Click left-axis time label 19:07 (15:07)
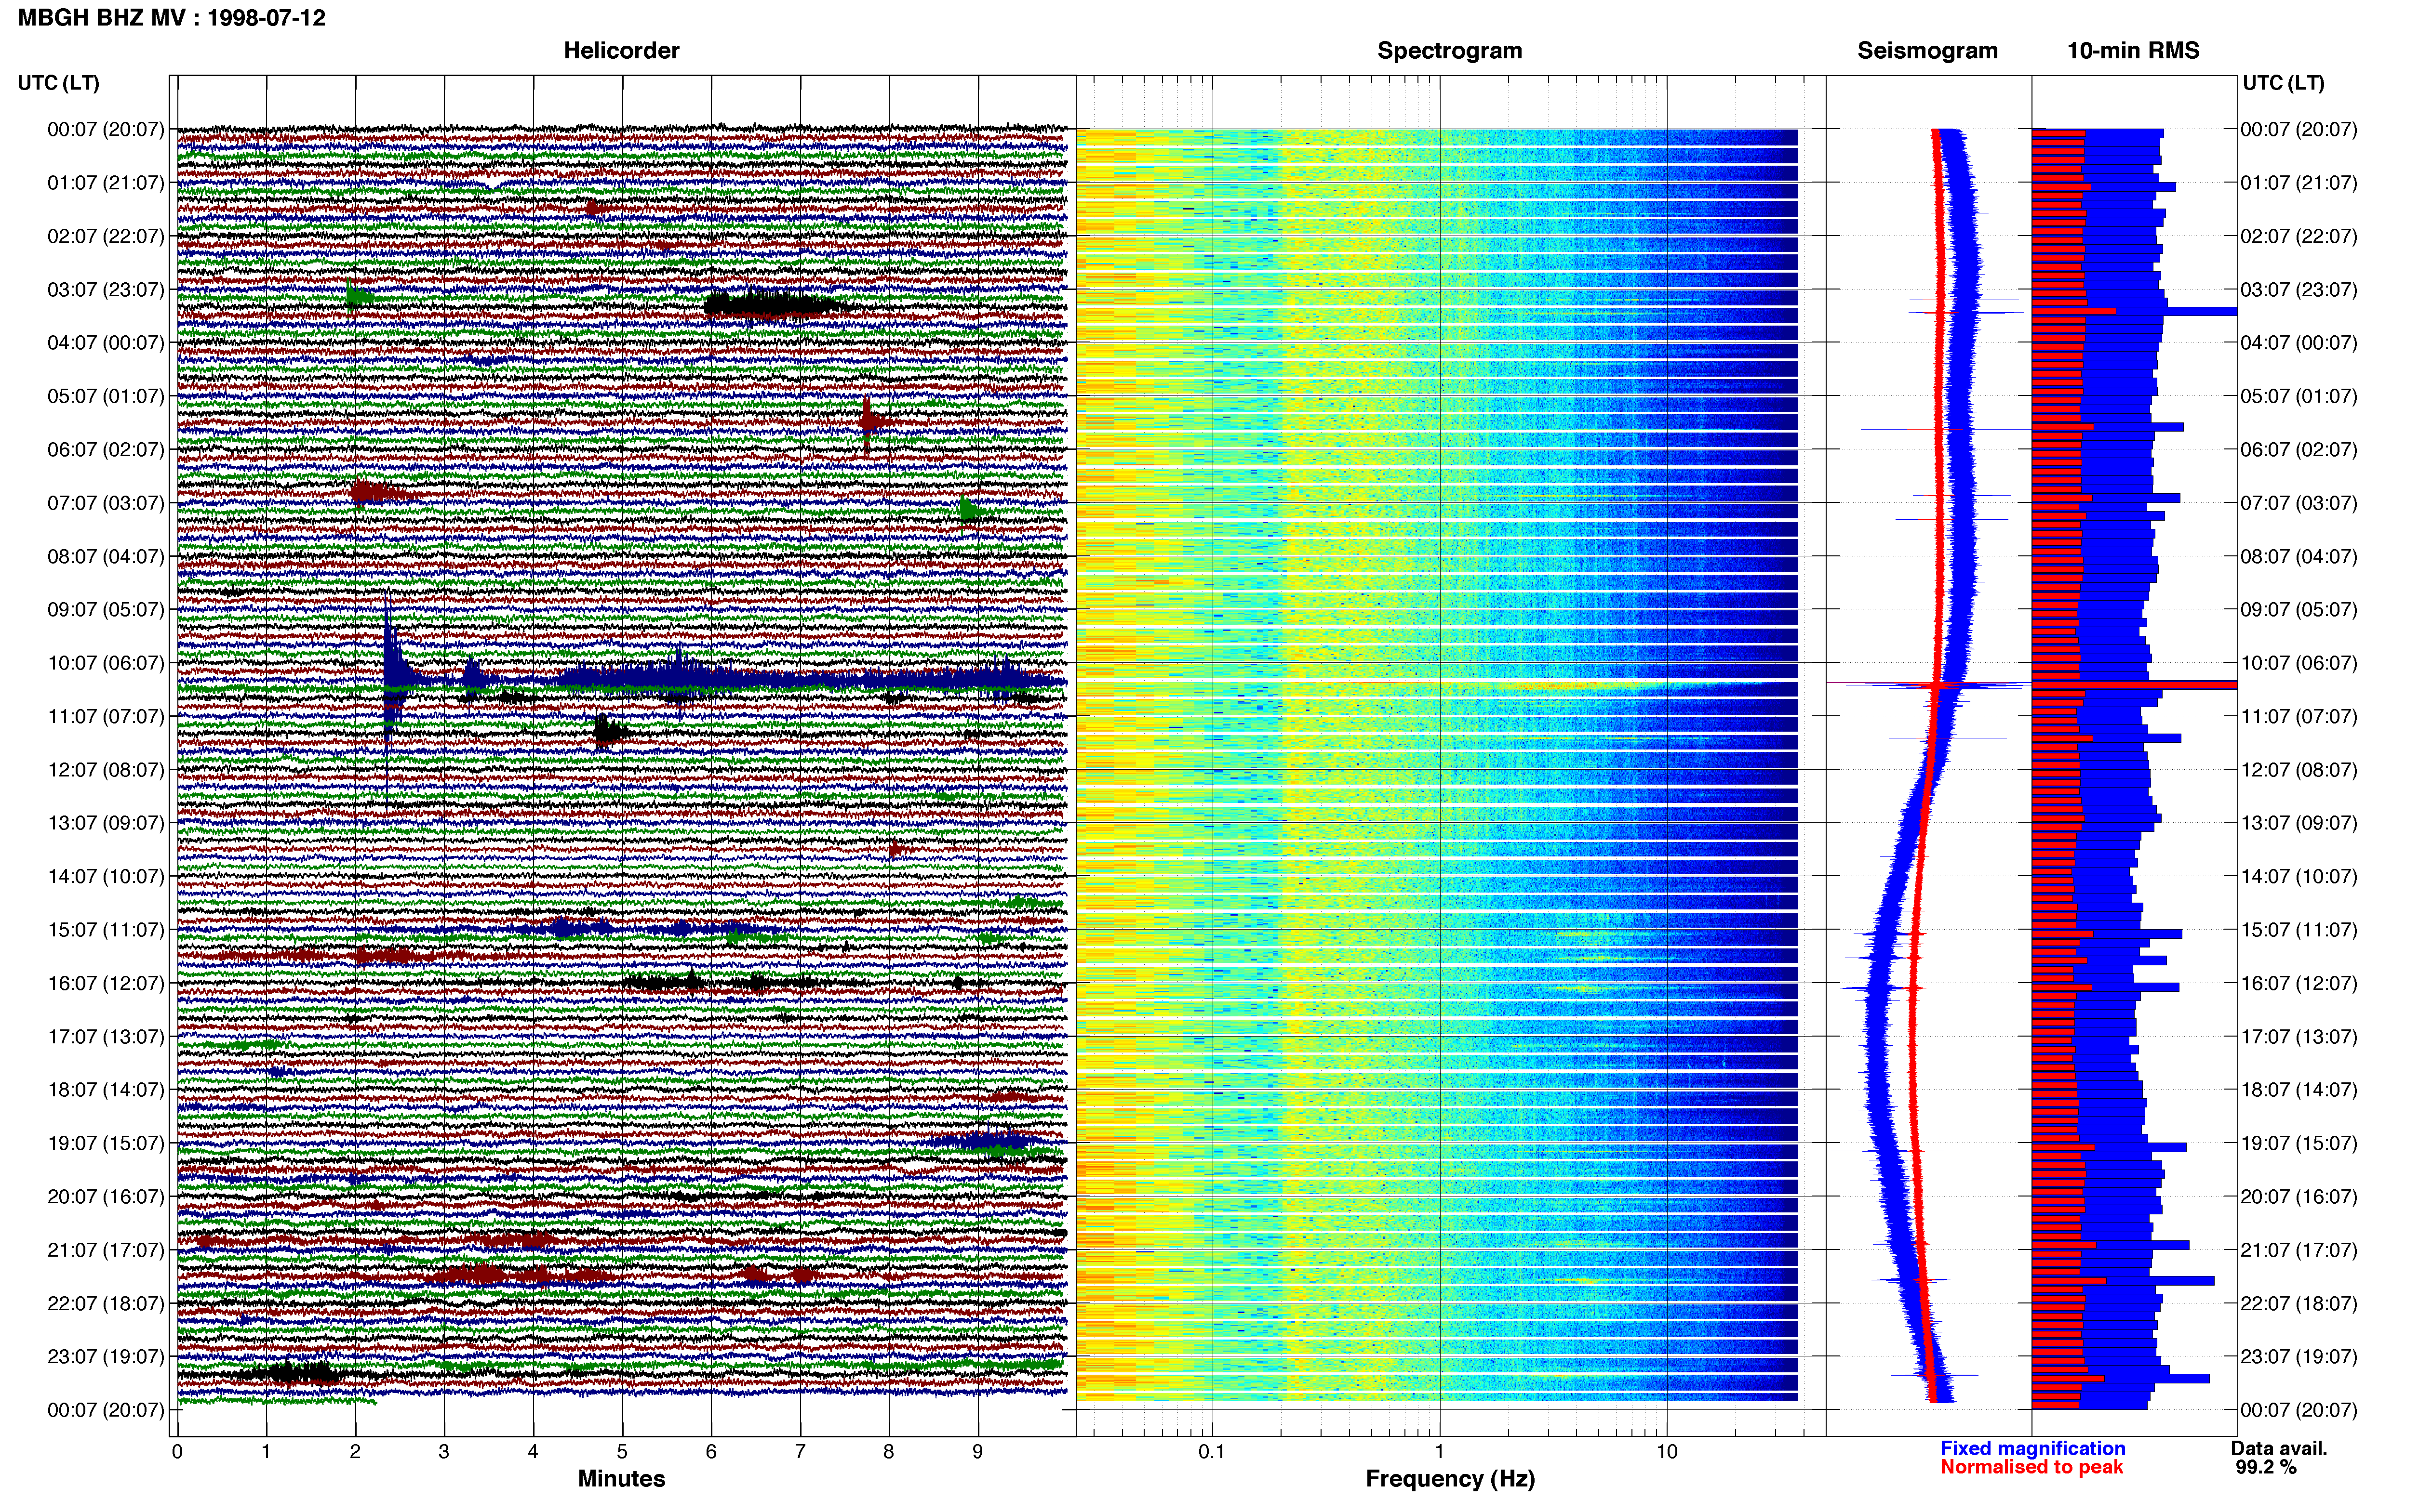 (x=106, y=1143)
